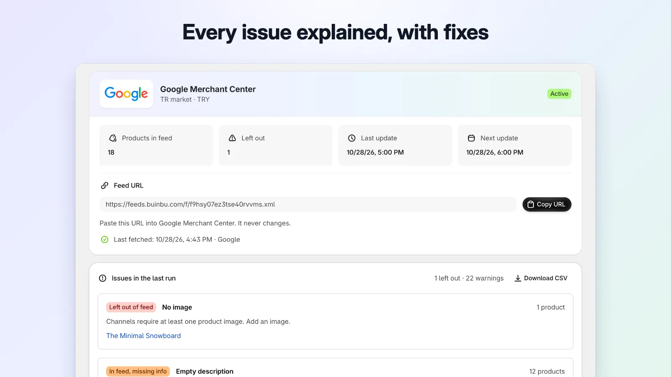
Task: Click the download arrow icon
Action: click(518, 278)
